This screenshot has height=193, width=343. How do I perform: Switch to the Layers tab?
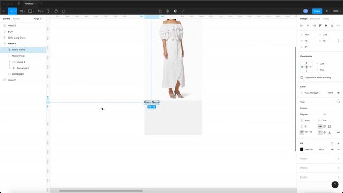(6, 19)
